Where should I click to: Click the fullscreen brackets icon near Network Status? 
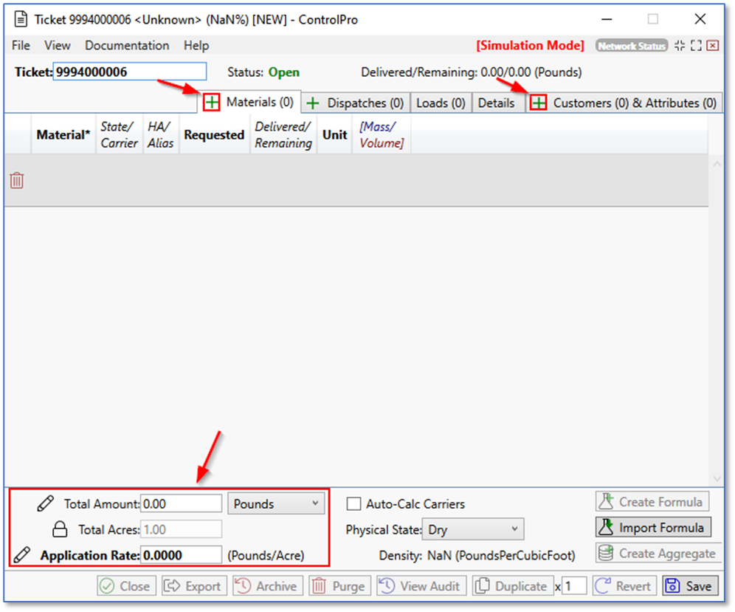pyautogui.click(x=695, y=45)
